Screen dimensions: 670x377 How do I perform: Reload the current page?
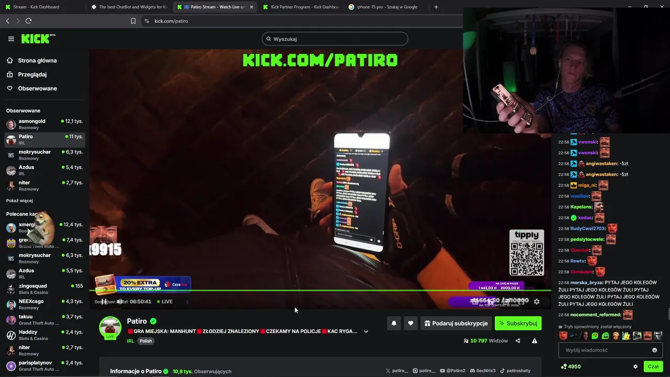28,21
